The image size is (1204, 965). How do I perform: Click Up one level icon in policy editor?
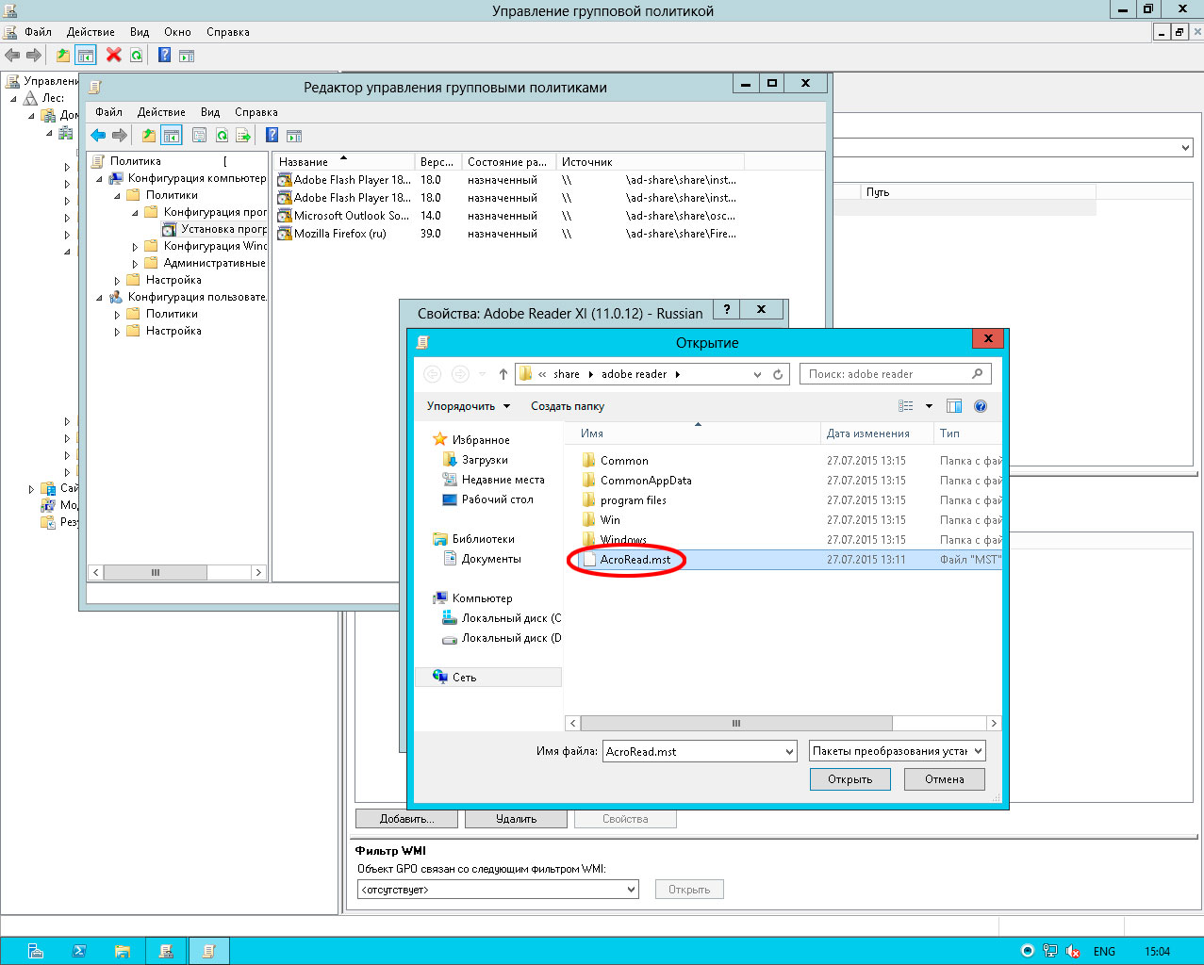tap(149, 136)
